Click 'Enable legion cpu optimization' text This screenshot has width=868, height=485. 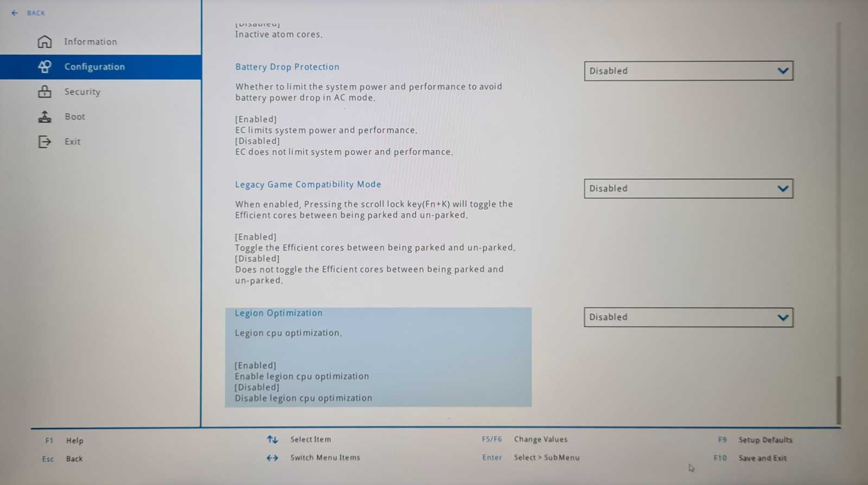[x=302, y=376]
